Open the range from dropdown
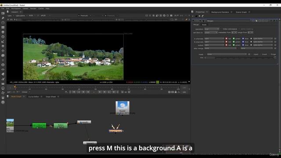This screenshot has height=158, width=281. 250,32
